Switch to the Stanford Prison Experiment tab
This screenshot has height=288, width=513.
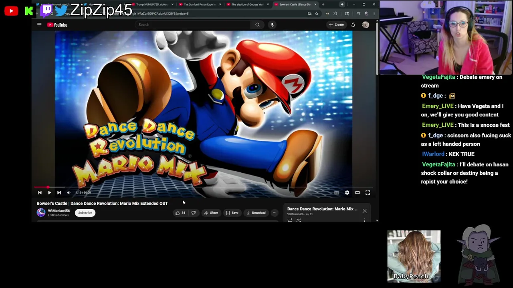pyautogui.click(x=199, y=4)
